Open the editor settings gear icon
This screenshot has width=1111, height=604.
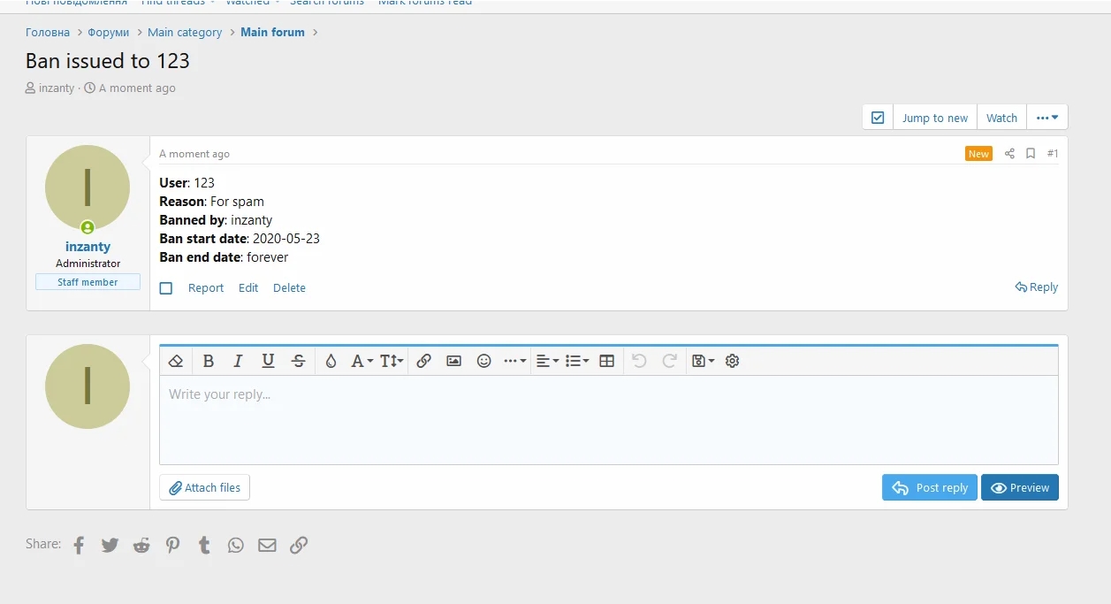click(732, 361)
